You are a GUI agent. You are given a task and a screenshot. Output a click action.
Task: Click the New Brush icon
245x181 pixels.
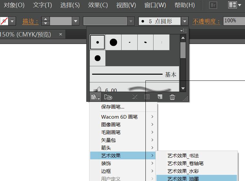[160, 97]
